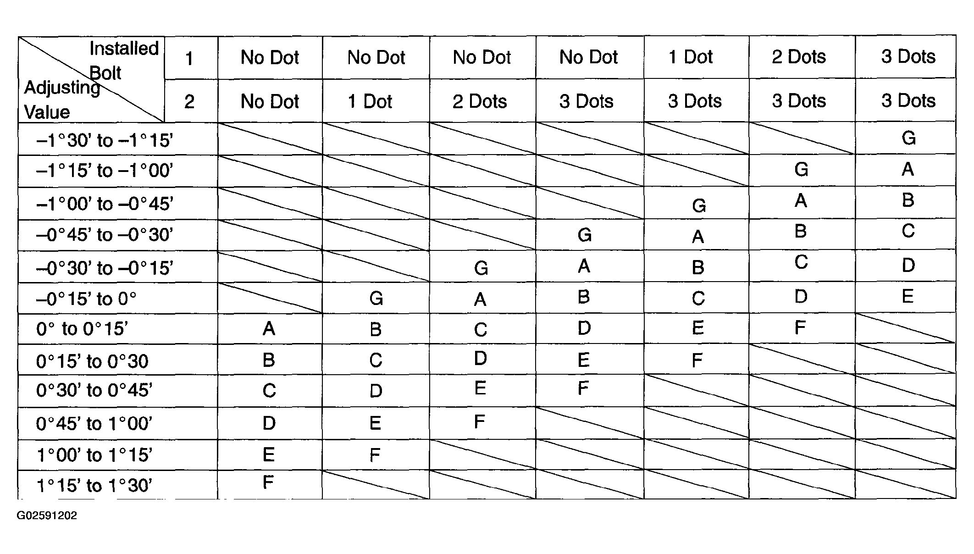Click the G in the "-1°00' to -0°45'" row
Screen dimensions: 974x554
698,205
